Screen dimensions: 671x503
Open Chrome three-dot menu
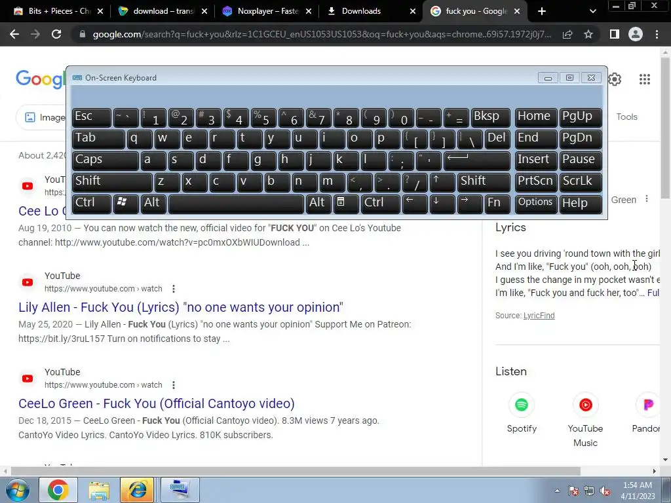click(657, 34)
